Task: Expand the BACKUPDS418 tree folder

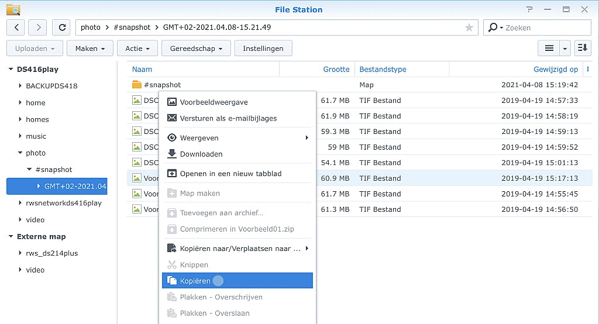Action: 20,86
